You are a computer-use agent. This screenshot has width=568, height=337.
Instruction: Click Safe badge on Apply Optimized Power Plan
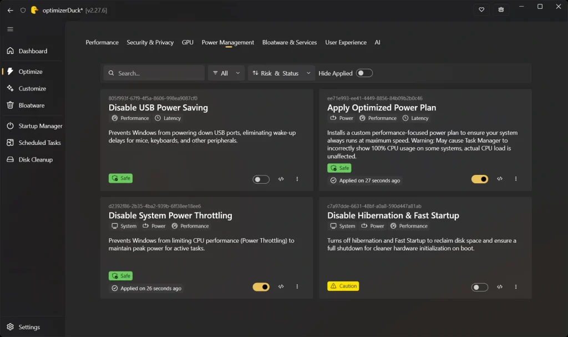click(339, 168)
